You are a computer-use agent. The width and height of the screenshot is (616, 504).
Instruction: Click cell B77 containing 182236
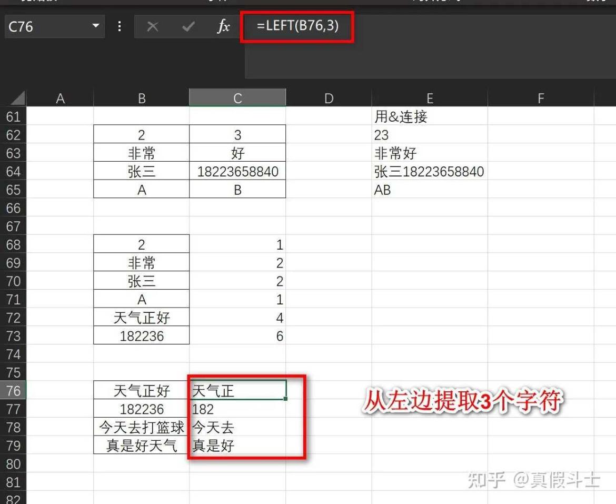[142, 409]
